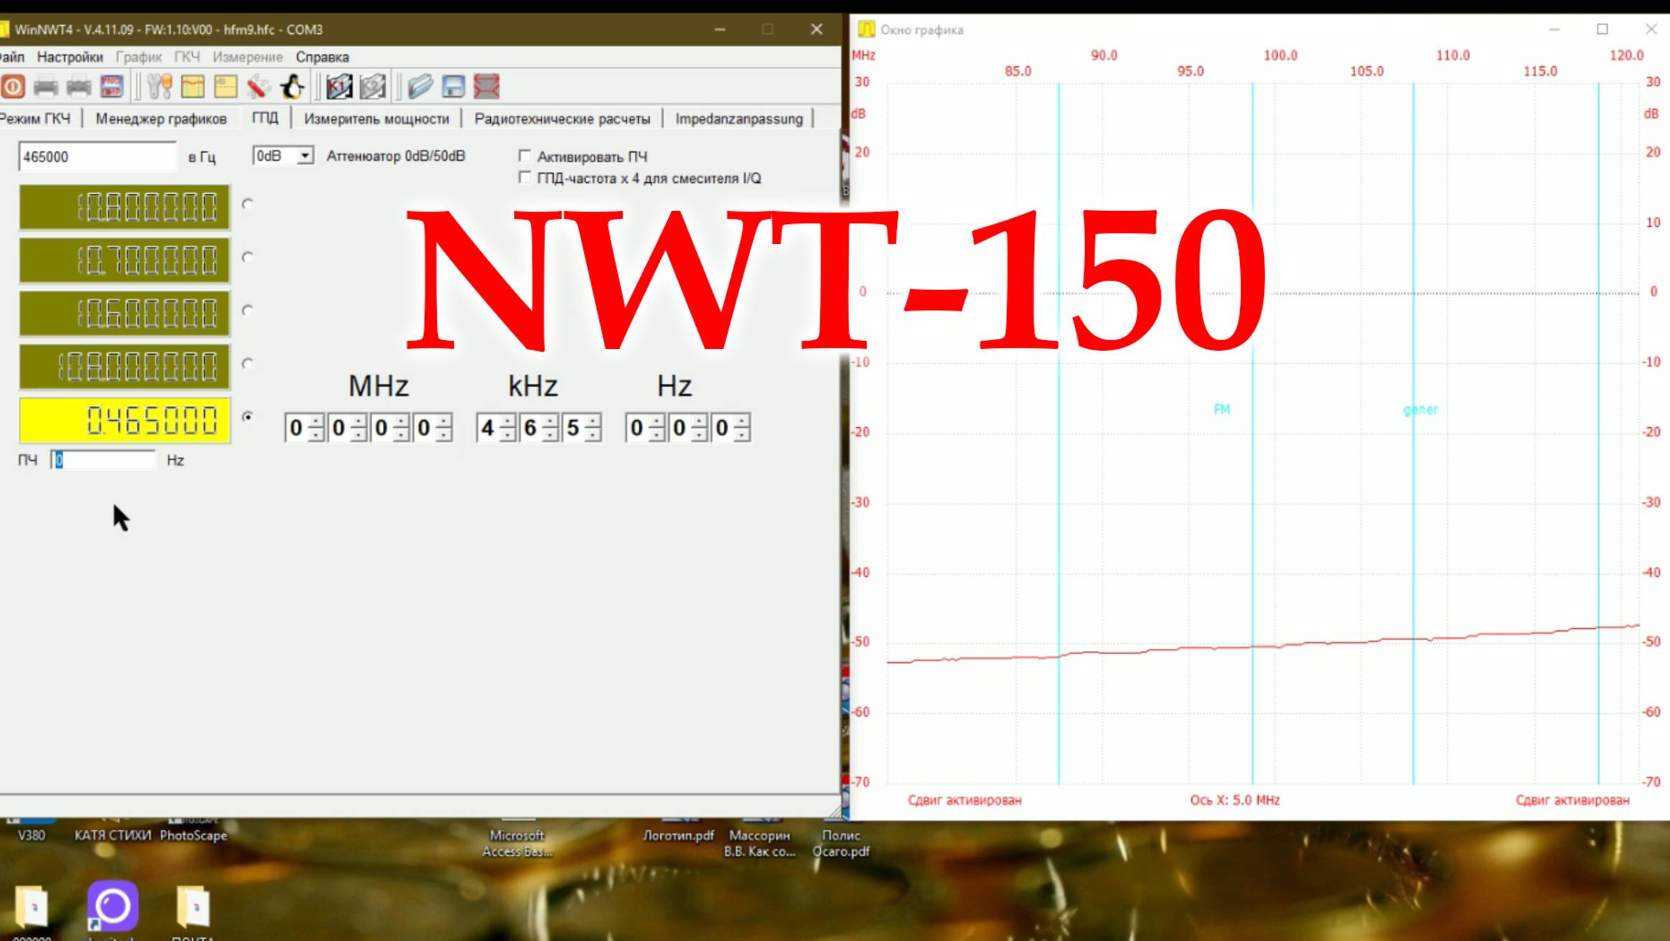
Task: Select the radio button beside the yellow 0.465000 display
Action: pyautogui.click(x=247, y=415)
